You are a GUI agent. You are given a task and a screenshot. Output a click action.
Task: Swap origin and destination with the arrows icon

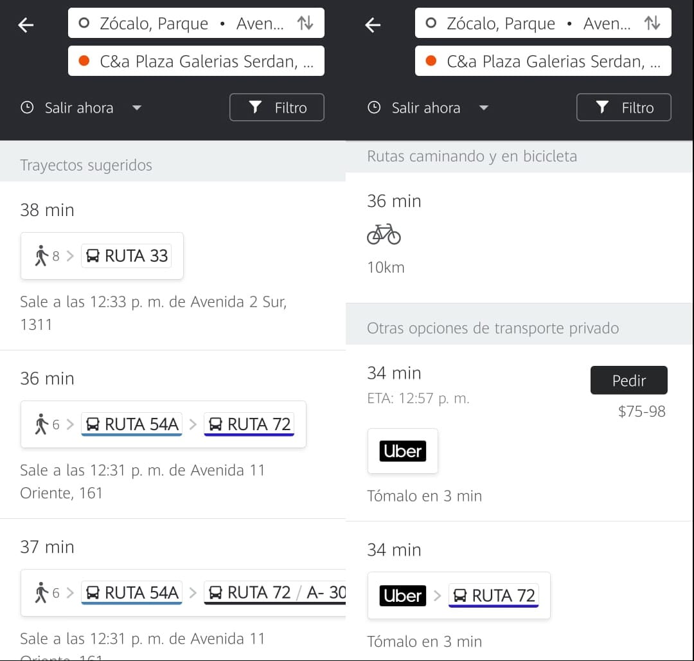[306, 23]
